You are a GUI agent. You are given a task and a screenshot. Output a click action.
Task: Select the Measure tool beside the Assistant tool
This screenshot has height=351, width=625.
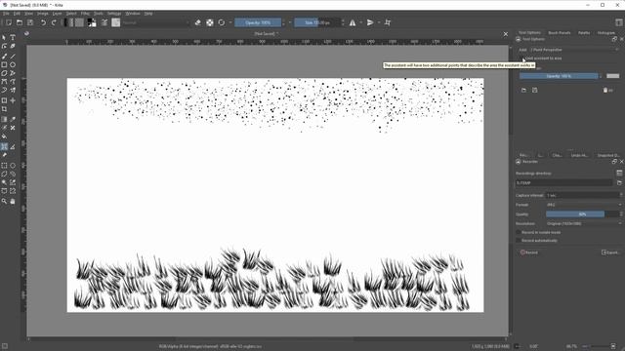click(x=13, y=147)
